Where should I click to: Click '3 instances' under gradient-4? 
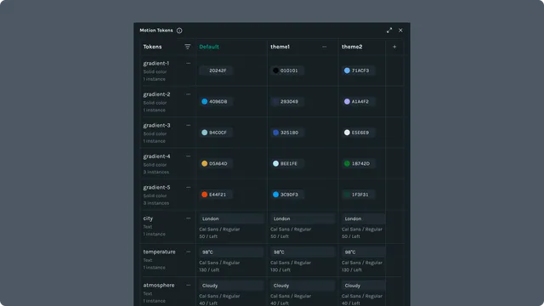point(156,172)
